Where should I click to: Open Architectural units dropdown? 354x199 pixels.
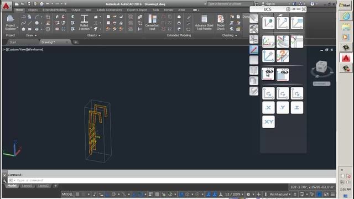point(280,194)
